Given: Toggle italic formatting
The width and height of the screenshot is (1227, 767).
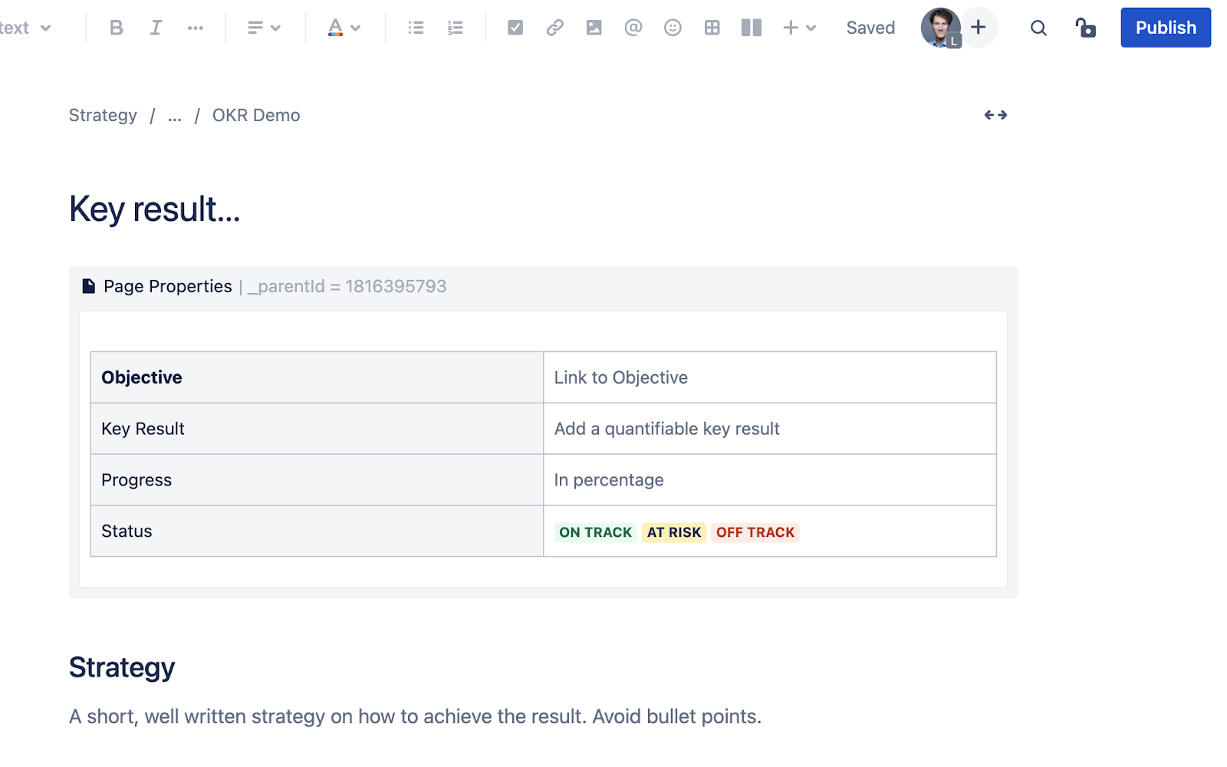Looking at the screenshot, I should coord(156,27).
